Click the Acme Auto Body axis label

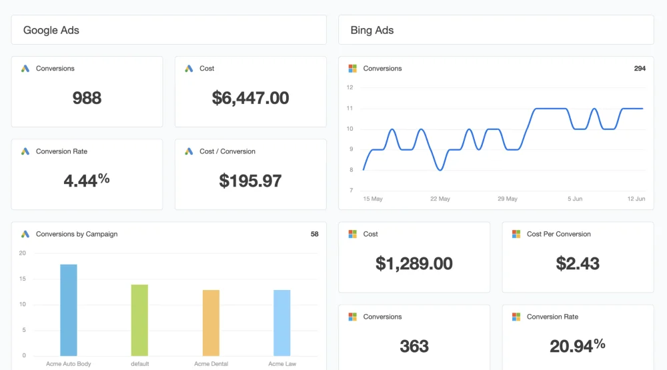[69, 363]
